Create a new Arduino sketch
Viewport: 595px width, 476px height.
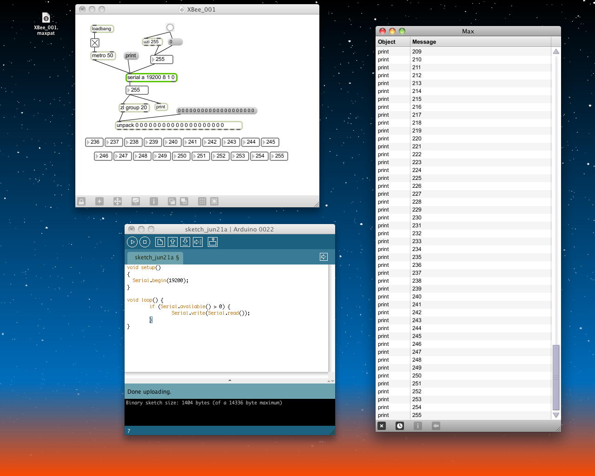click(160, 242)
